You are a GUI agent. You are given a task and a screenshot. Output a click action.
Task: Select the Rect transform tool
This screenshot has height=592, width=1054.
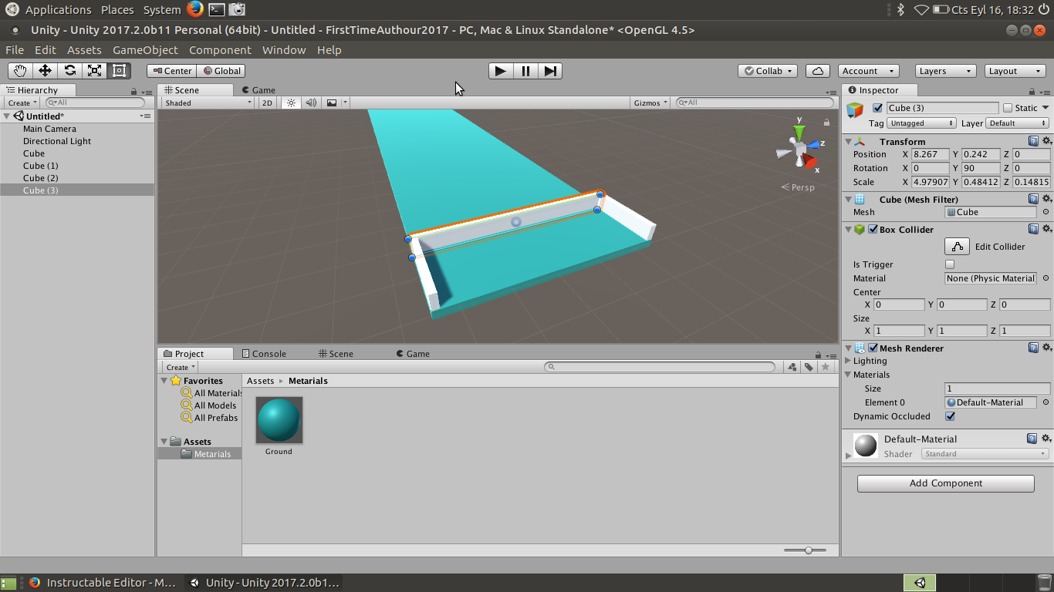pos(119,71)
